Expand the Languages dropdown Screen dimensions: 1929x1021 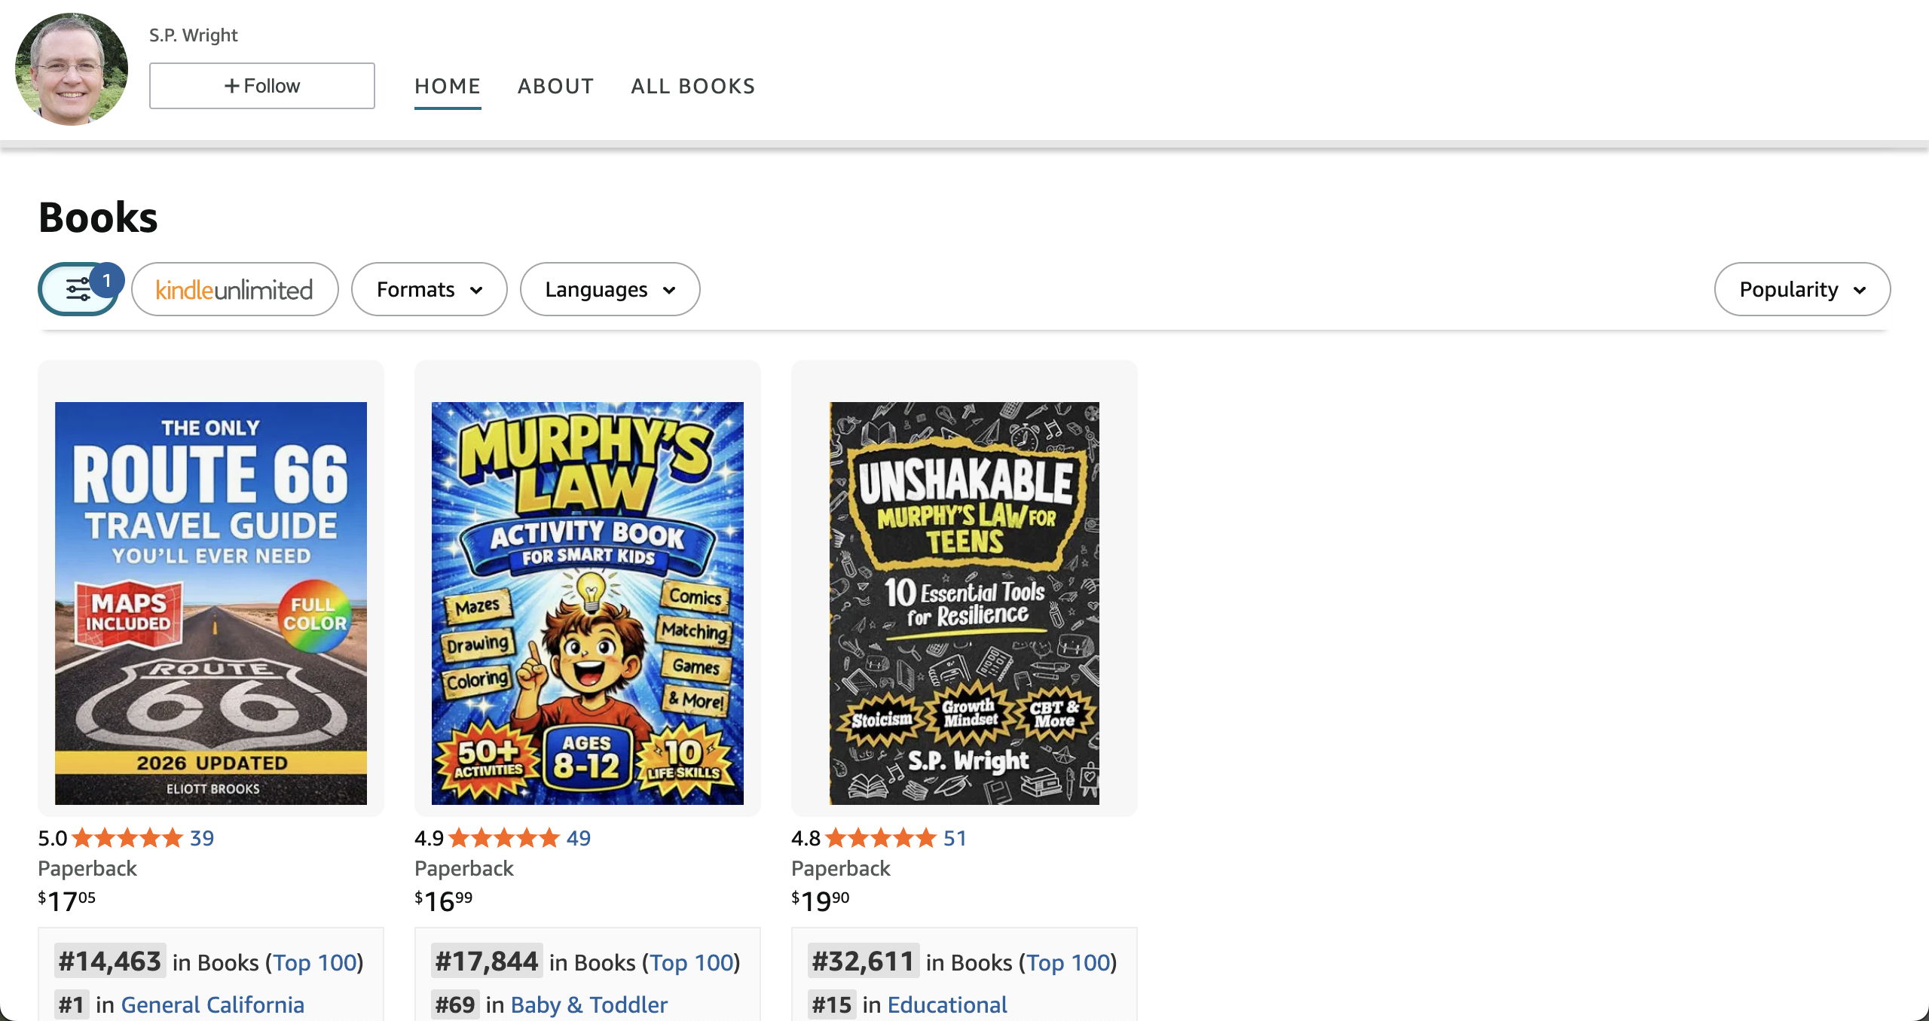(610, 289)
